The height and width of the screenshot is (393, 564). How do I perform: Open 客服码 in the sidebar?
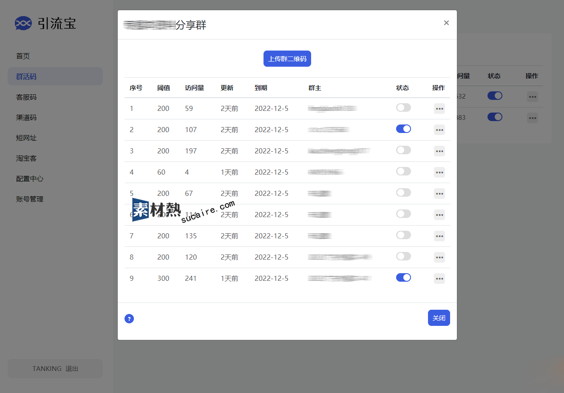coord(26,97)
